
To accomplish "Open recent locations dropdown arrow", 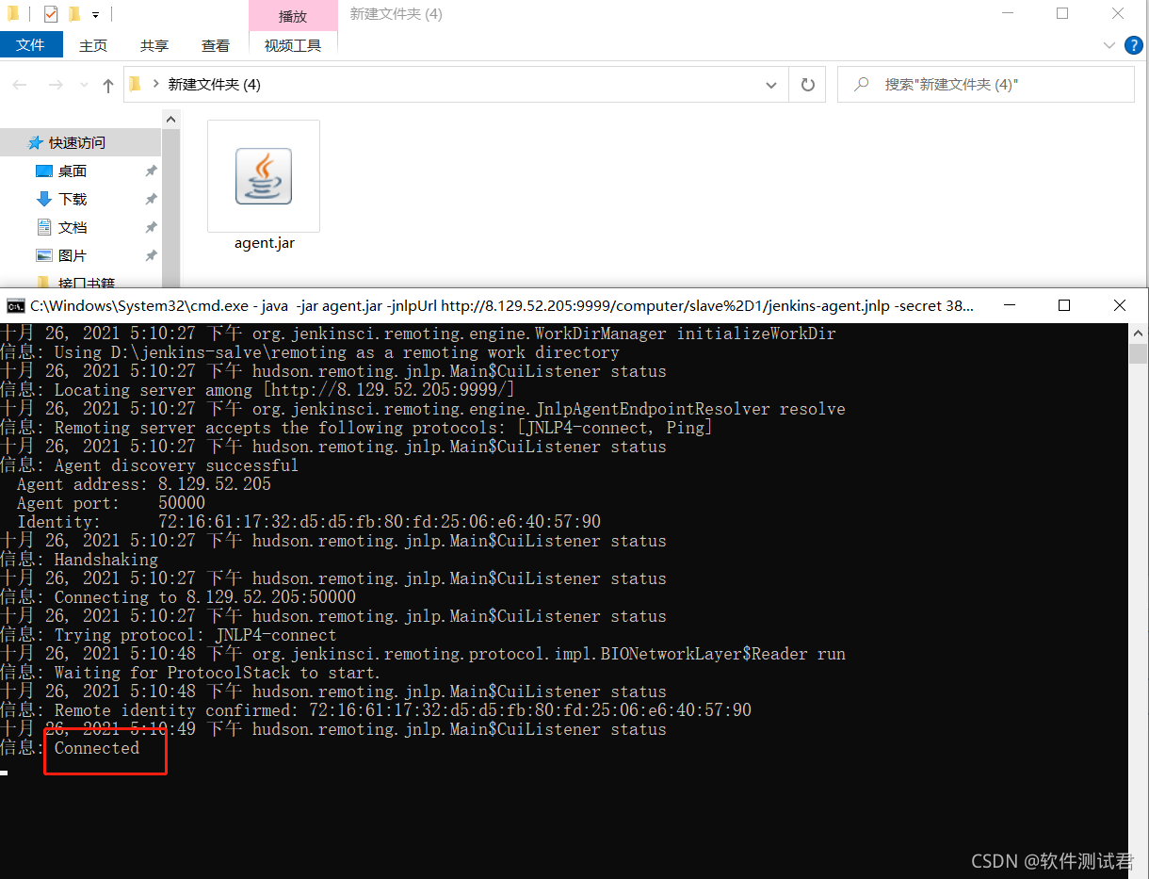I will click(83, 86).
